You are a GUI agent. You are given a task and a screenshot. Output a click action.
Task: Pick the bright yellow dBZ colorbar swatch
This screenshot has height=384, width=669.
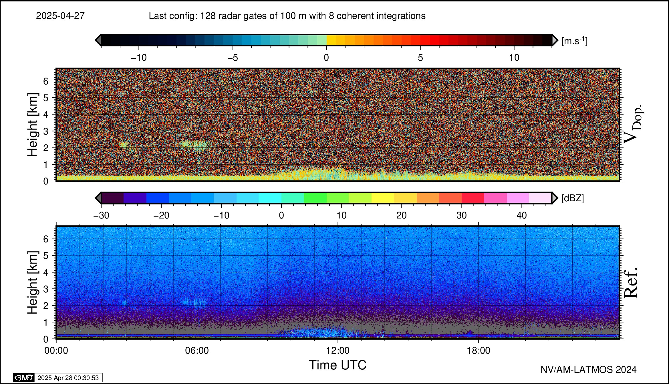383,198
